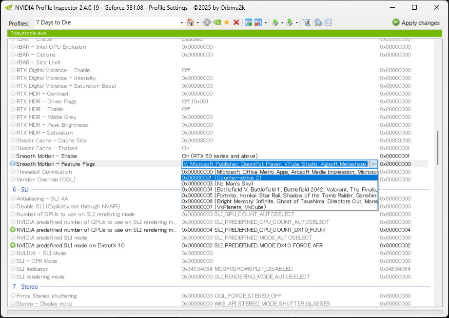Screen dimensions: 449x318
Task: Choose 0x00000003 No Man's Sky option
Action: (x=279, y=184)
